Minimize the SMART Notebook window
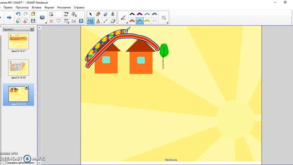The width and height of the screenshot is (293, 165). pos(275,2)
